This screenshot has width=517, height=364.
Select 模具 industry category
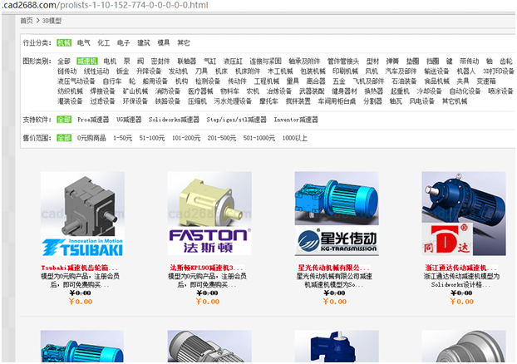click(164, 42)
